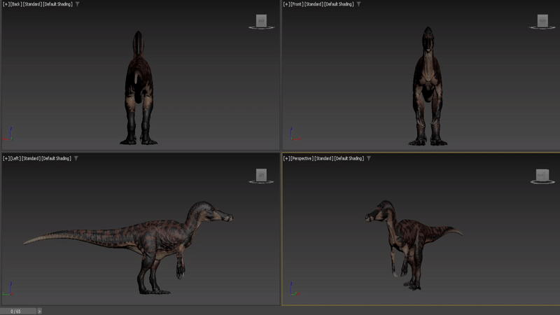Open the filter icon in the Front viewport
This screenshot has width=560, height=315.
point(359,4)
